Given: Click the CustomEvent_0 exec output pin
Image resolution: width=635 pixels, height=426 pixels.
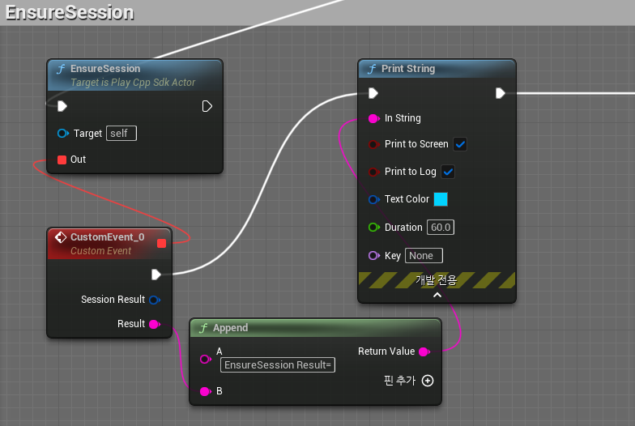Looking at the screenshot, I should point(156,274).
